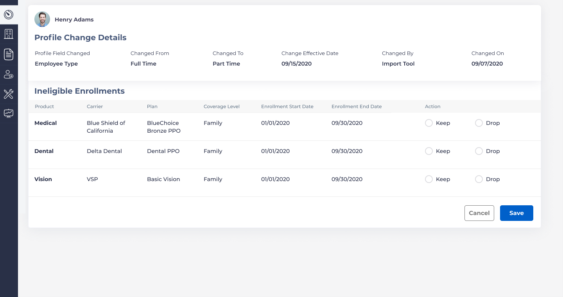This screenshot has width=563, height=297.
Task: Select Drop for the Dental enrollment
Action: (479, 151)
